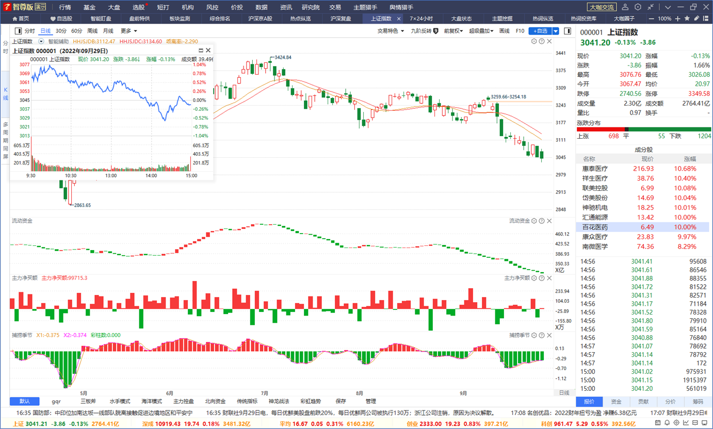Switch to 资金 tab in quote panel

(x=616, y=402)
